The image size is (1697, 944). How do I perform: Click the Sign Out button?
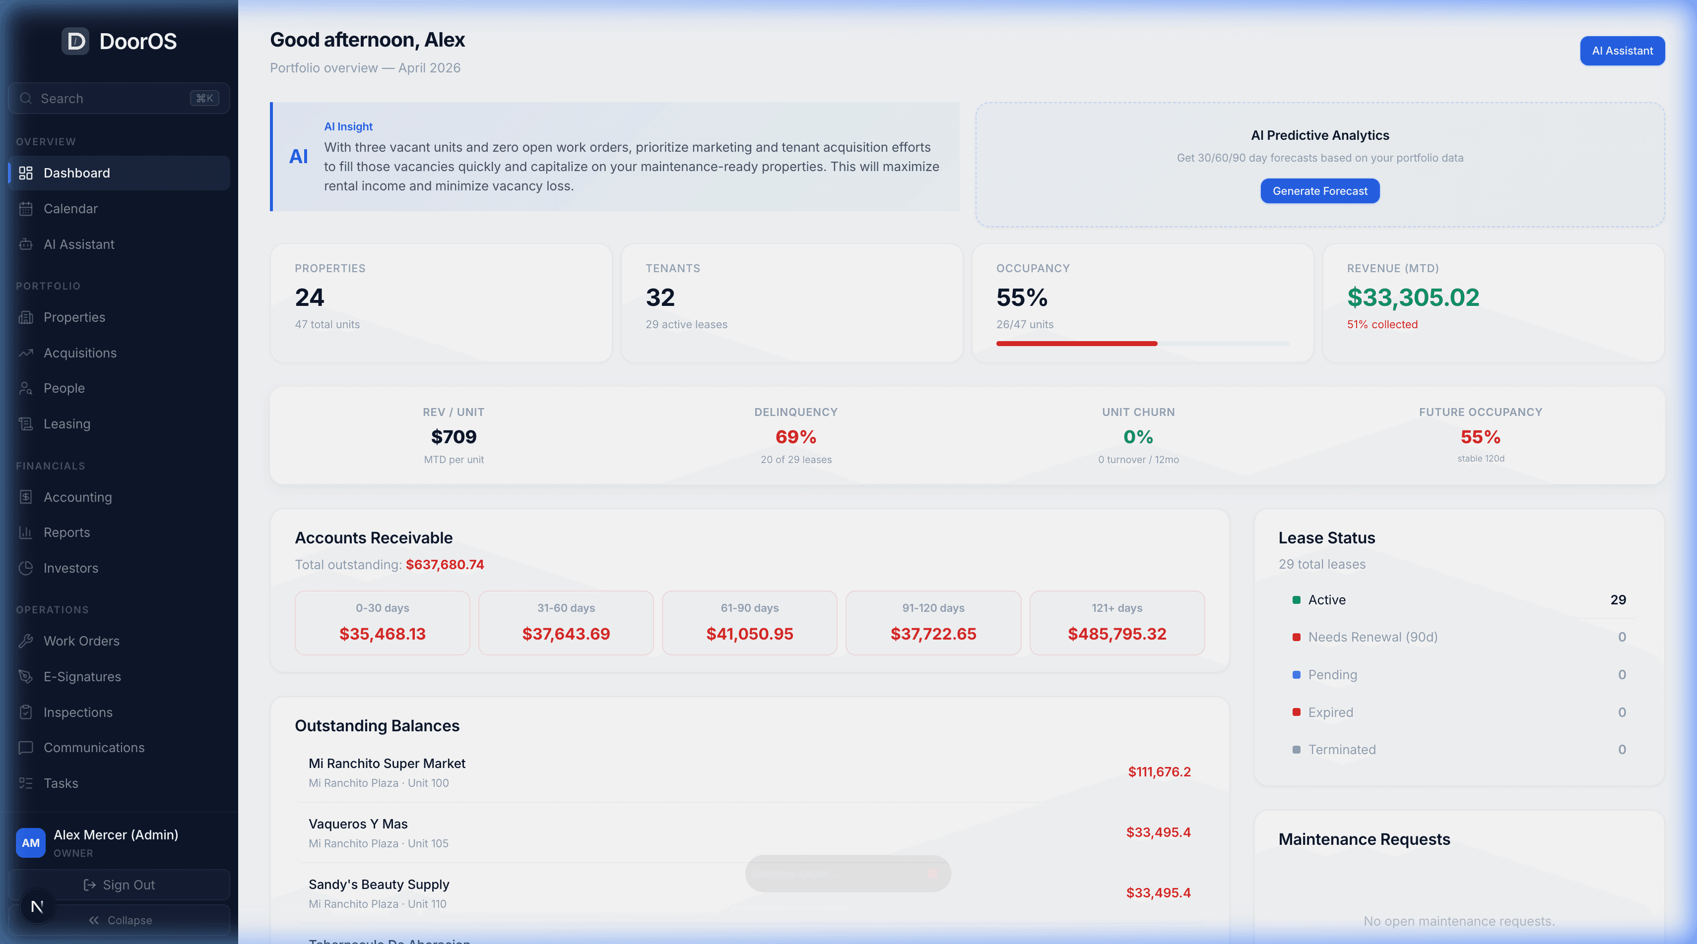point(119,885)
